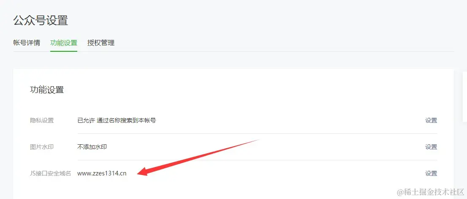Open 设置 link for JS接口安全域名 row
This screenshot has height=199, width=467.
(431, 173)
